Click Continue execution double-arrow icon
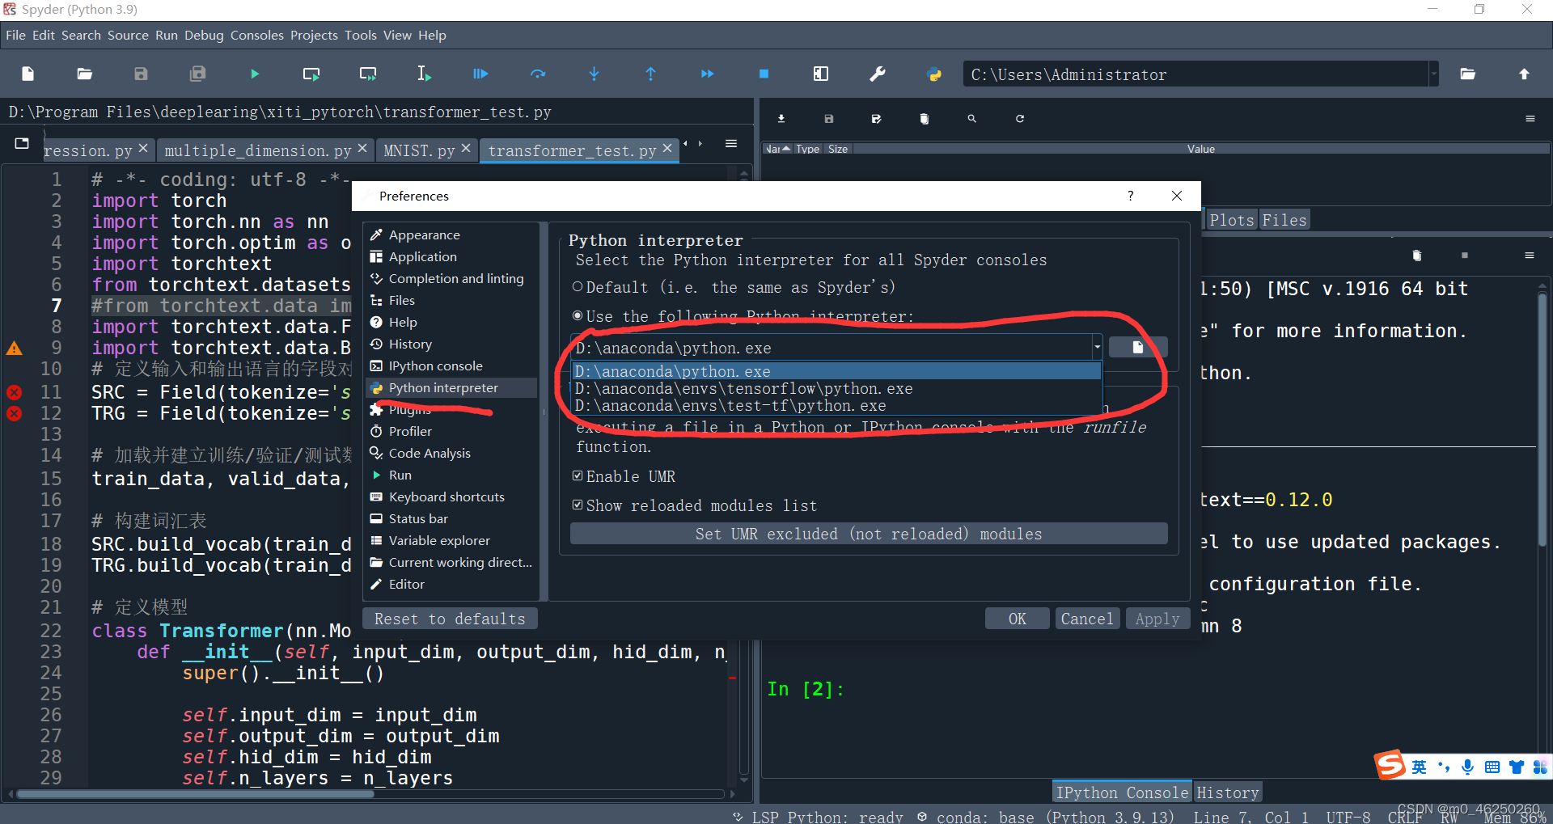The height and width of the screenshot is (824, 1553). tap(707, 74)
